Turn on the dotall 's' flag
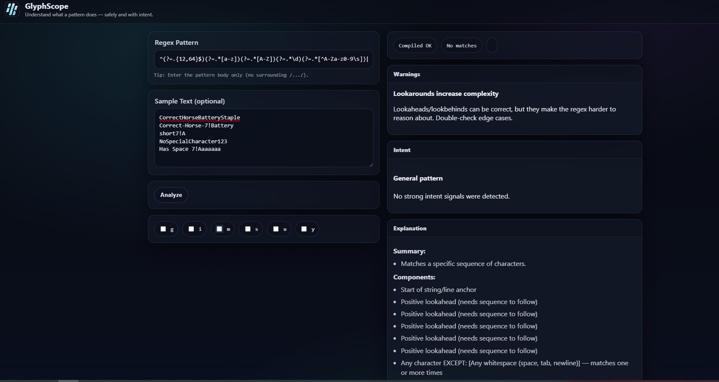 click(x=248, y=229)
